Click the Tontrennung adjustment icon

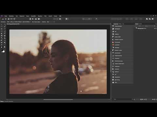point(113,42)
